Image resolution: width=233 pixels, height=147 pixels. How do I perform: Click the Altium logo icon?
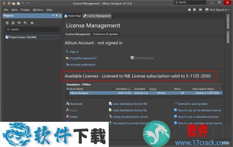point(4,3)
